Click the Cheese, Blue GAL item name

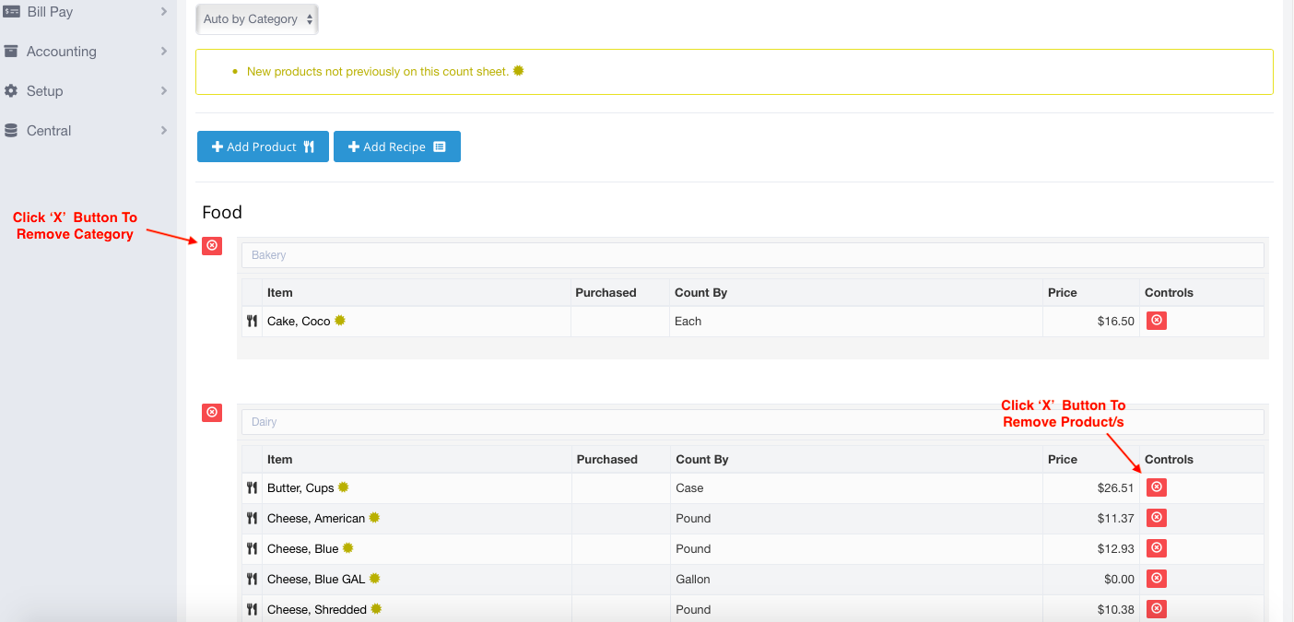(316, 580)
